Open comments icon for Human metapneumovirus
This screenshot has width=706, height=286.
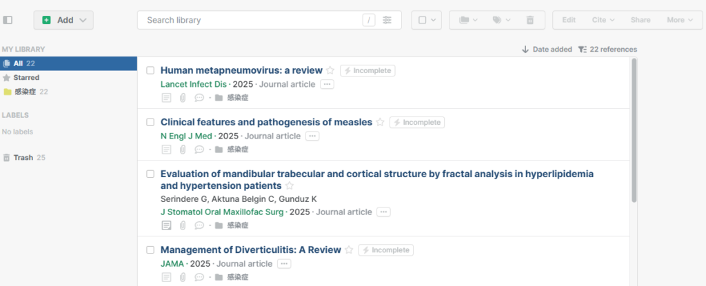(x=199, y=97)
